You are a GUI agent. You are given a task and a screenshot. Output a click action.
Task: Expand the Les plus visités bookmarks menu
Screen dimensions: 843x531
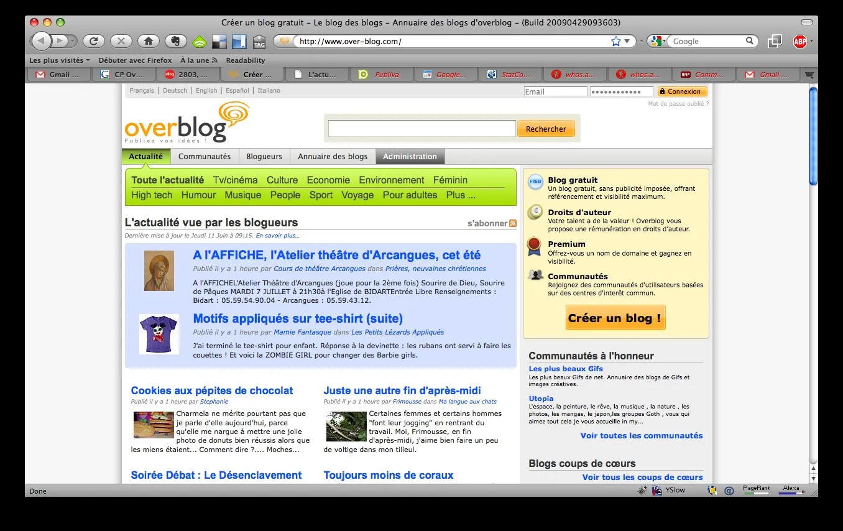60,60
